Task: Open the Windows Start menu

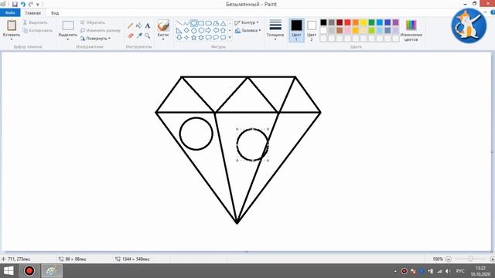Action: 9,271
